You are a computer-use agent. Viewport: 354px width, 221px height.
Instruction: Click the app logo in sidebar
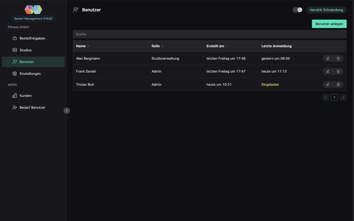tap(33, 10)
